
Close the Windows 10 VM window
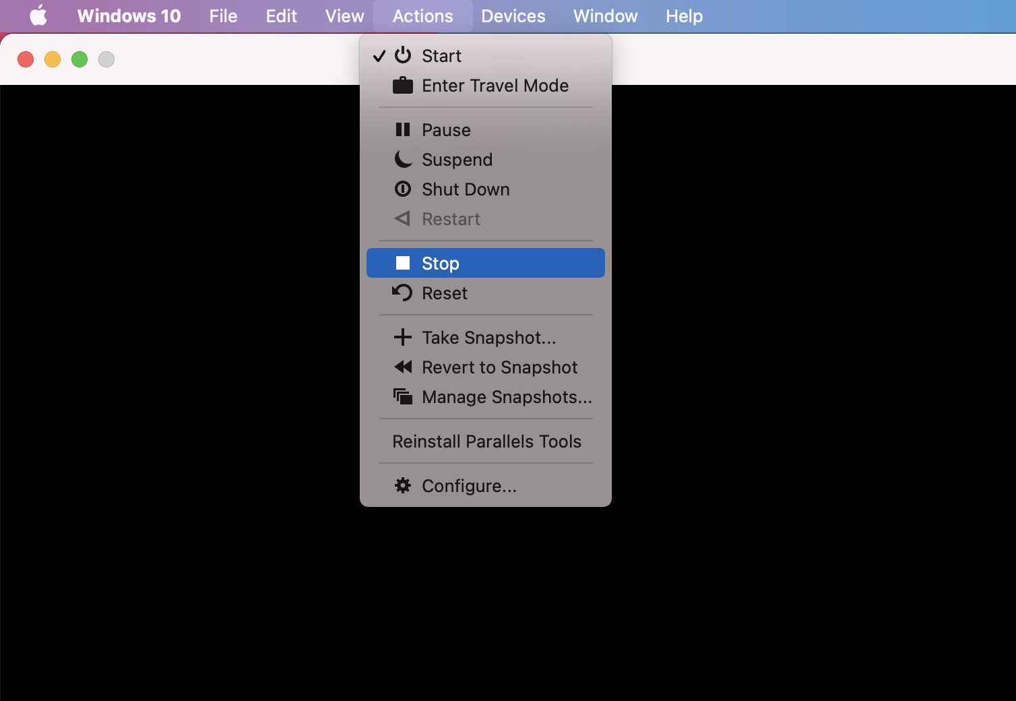26,59
